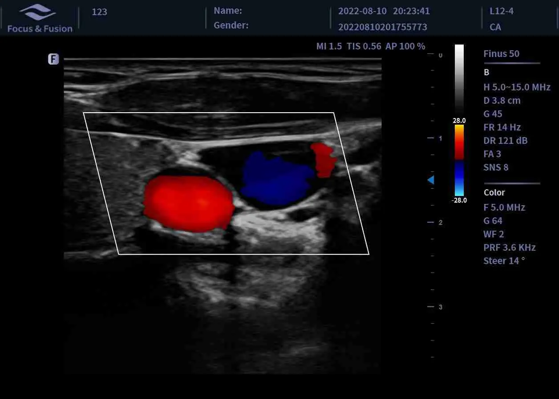
Task: Click the grayscale map bar
Action: tap(459, 80)
